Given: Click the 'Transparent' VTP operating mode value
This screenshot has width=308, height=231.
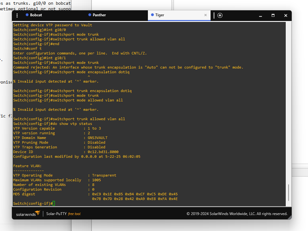Looking at the screenshot, I should (104, 175).
